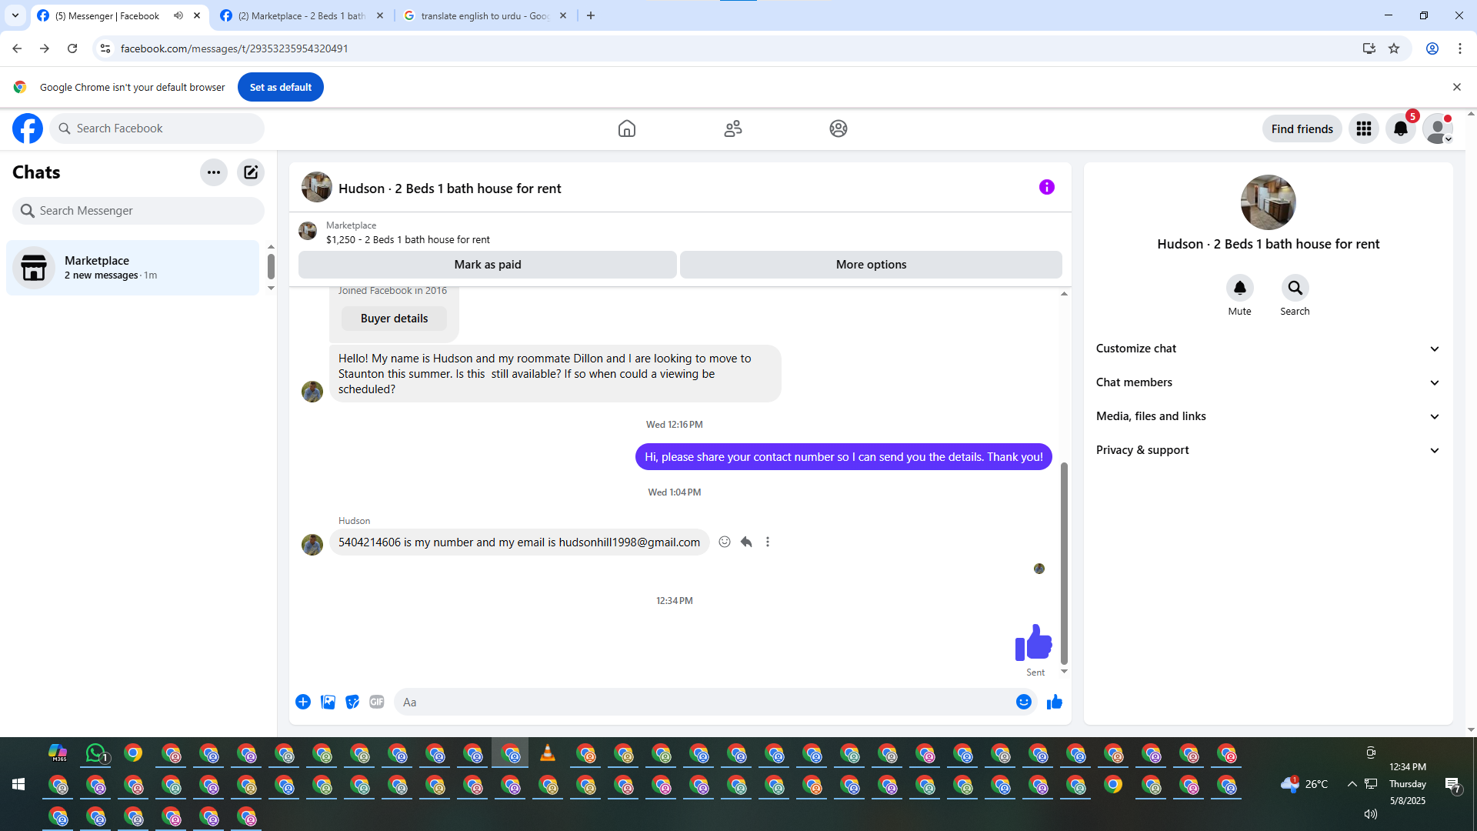This screenshot has width=1477, height=831.
Task: Send a thumbs-up like
Action: (1055, 702)
